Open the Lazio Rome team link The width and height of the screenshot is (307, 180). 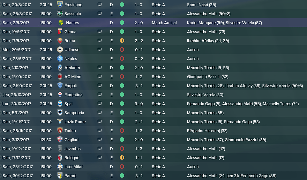pyautogui.click(x=75, y=122)
